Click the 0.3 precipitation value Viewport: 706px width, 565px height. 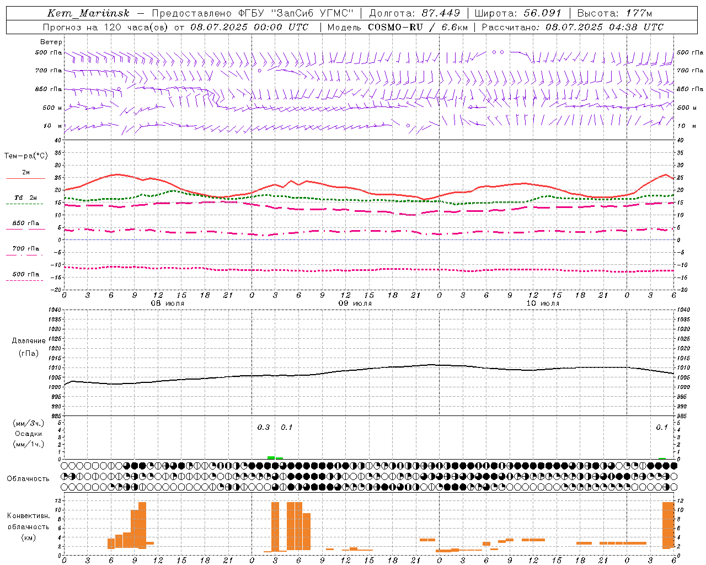pyautogui.click(x=264, y=427)
